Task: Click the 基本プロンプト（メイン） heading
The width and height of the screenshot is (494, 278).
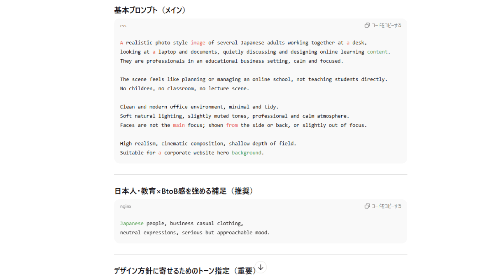Action: tap(150, 10)
